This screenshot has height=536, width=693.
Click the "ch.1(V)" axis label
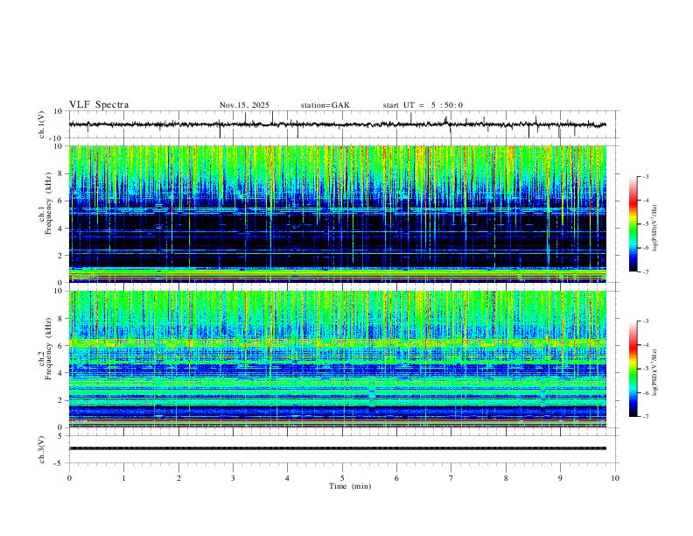click(42, 124)
